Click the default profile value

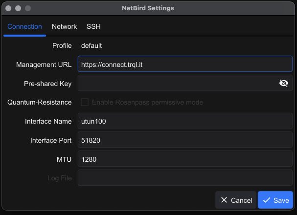(x=91, y=46)
